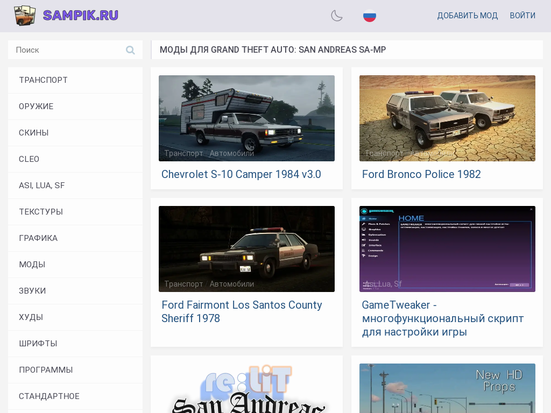Select the СКИНЫ category

[x=75, y=133]
